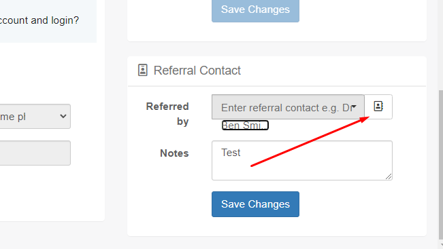This screenshot has height=249, width=443.
Task: Click the chevron on the left select box
Action: 63,116
